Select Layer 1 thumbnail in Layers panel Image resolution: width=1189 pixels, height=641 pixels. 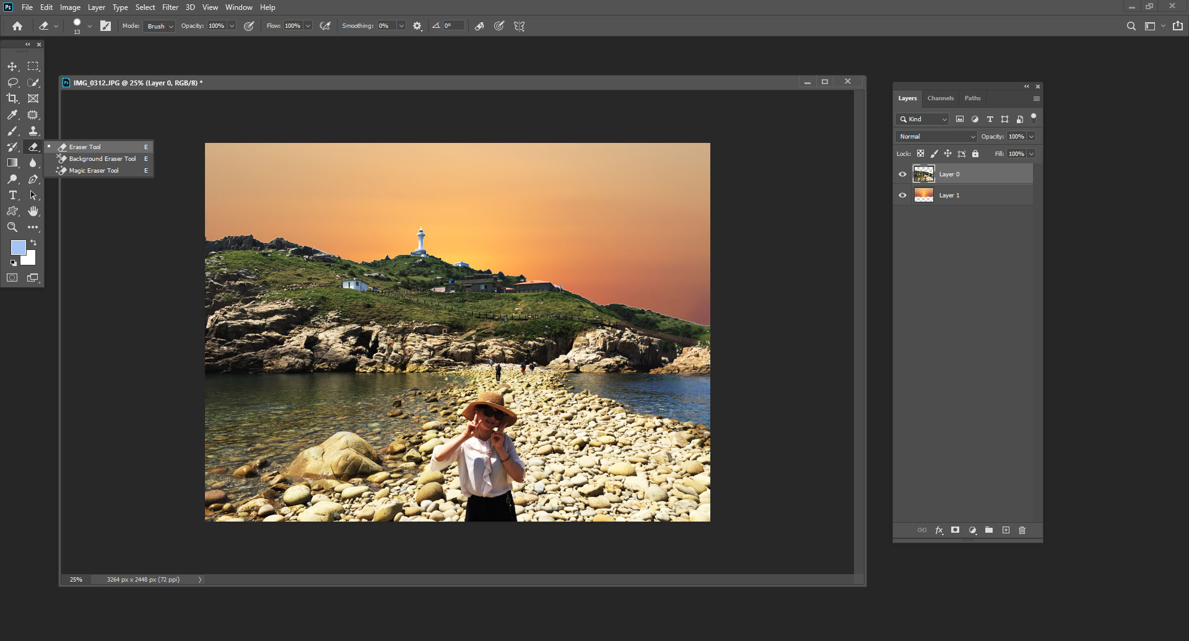(923, 196)
